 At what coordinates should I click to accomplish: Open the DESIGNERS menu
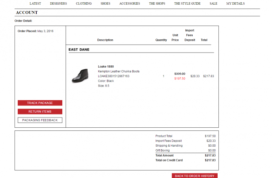click(58, 3)
